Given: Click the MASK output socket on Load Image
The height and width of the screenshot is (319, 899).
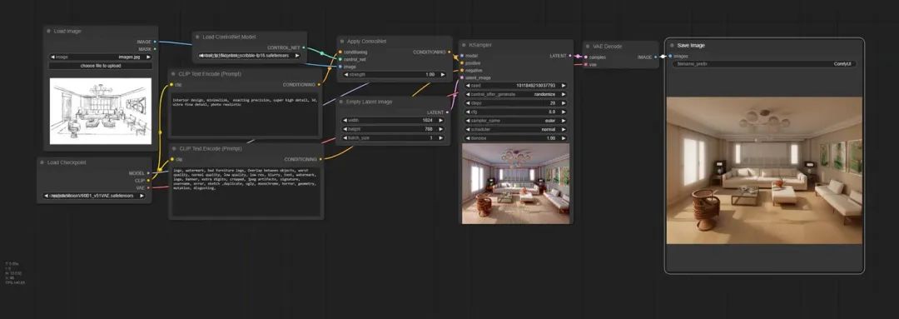Looking at the screenshot, I should click(x=155, y=49).
